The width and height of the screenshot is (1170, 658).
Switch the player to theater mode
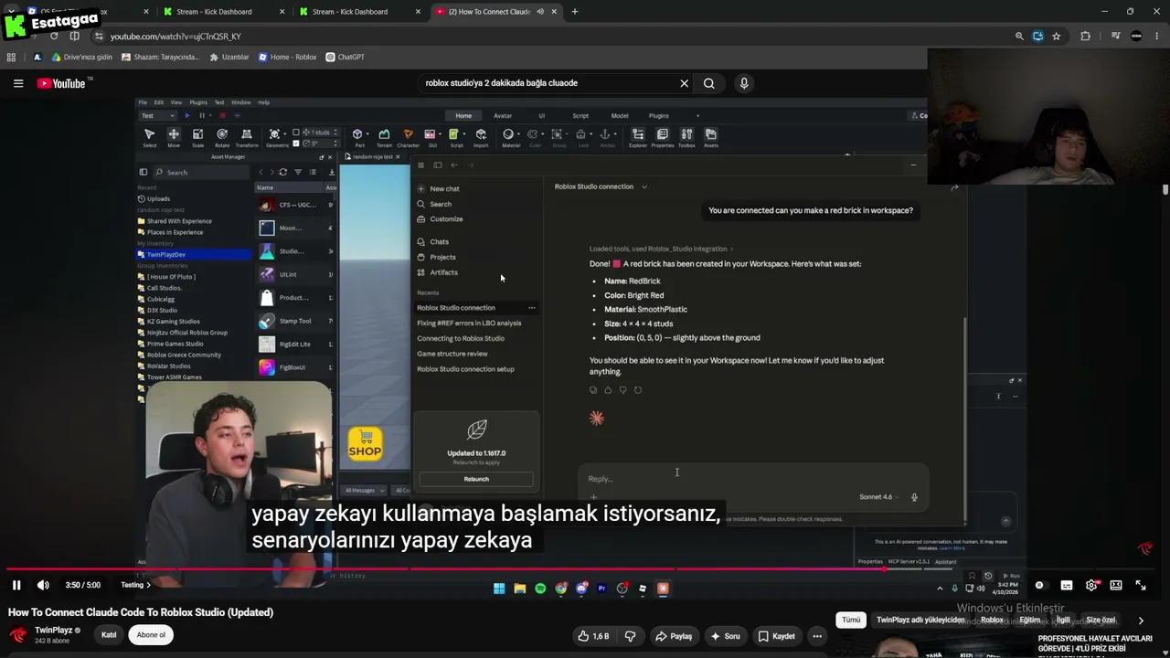1116,585
